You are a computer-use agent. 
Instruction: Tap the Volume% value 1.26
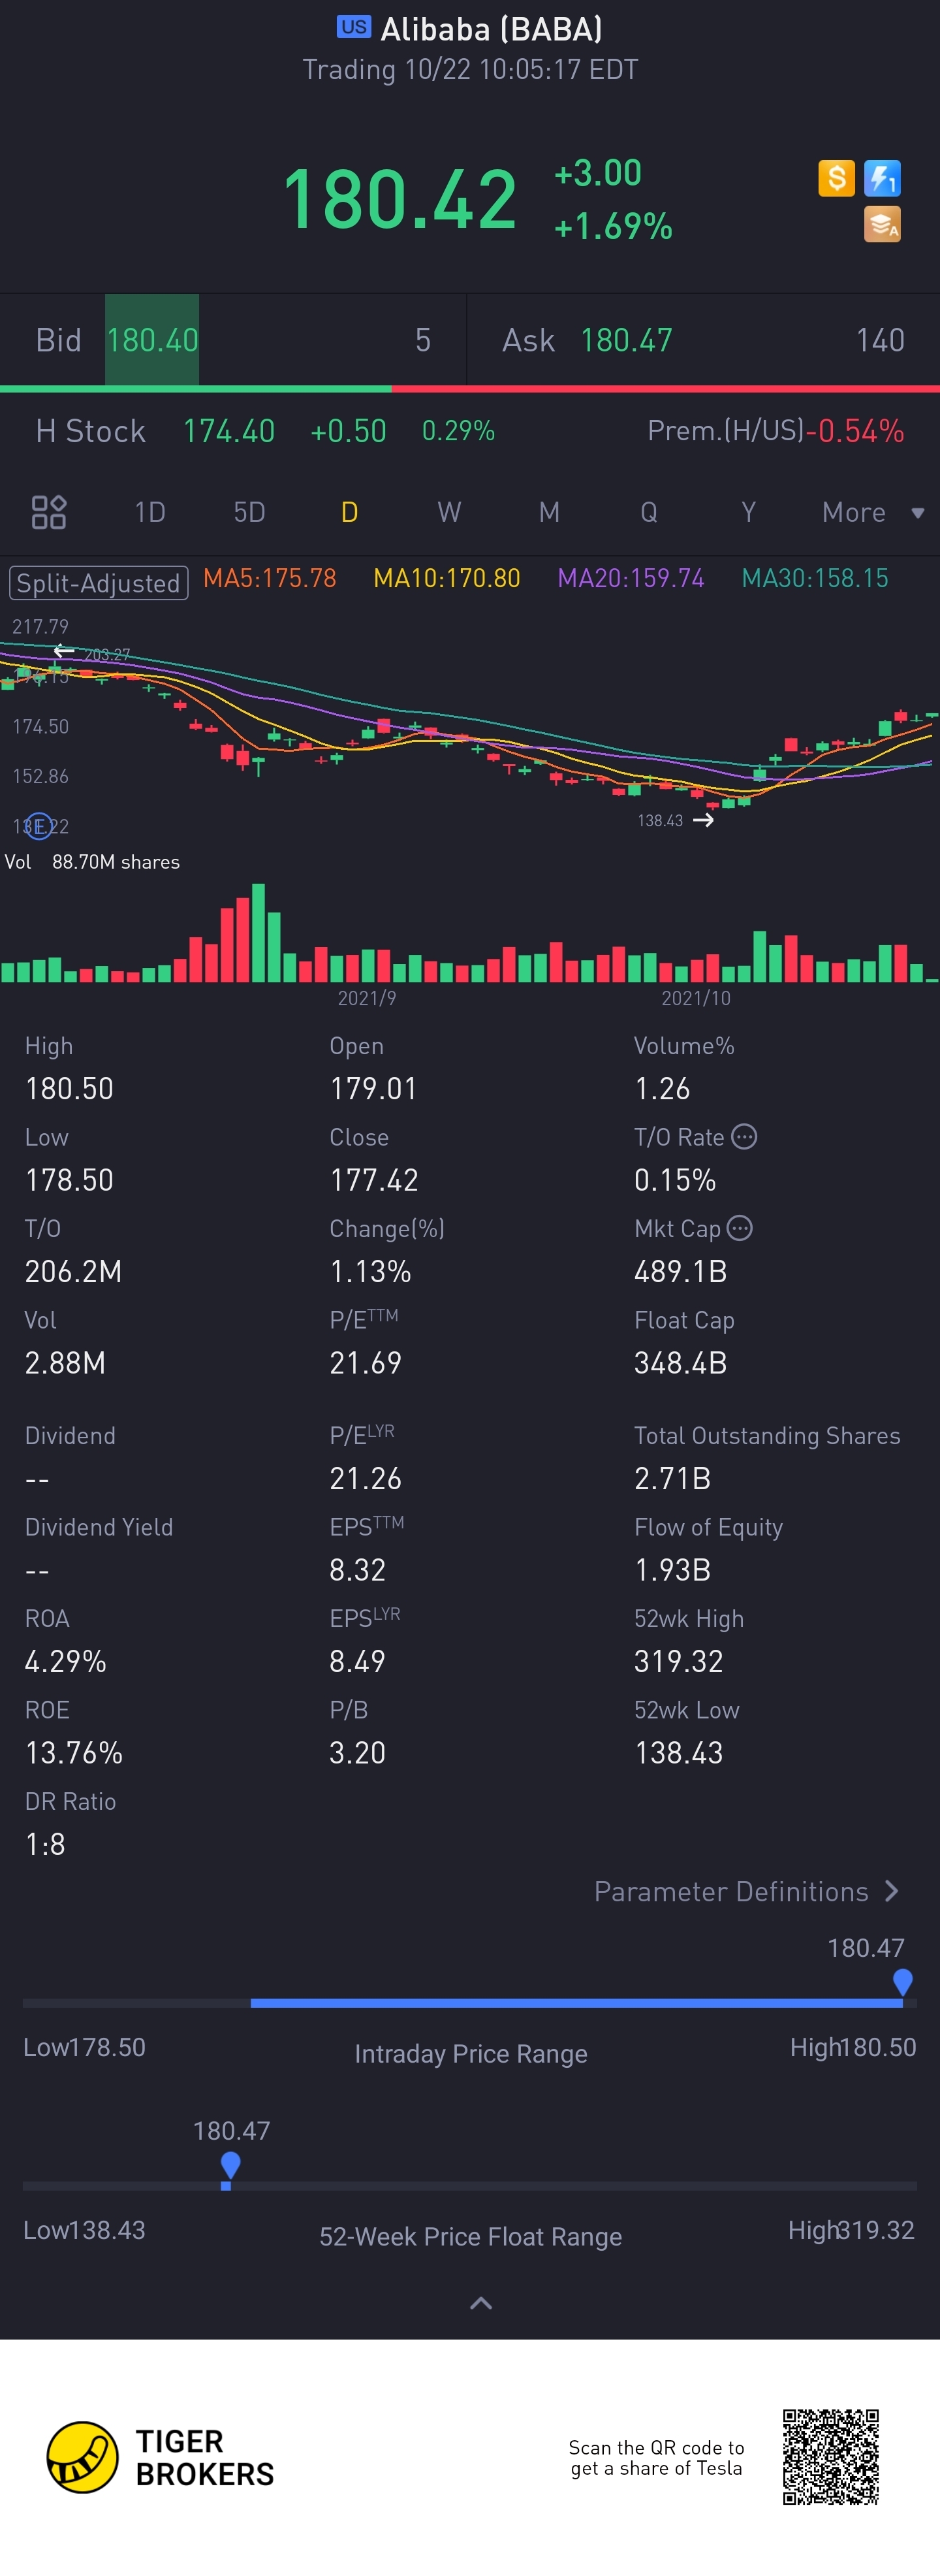663,1088
